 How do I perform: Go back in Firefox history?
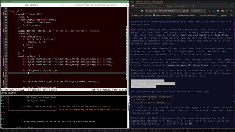click(x=133, y=11)
